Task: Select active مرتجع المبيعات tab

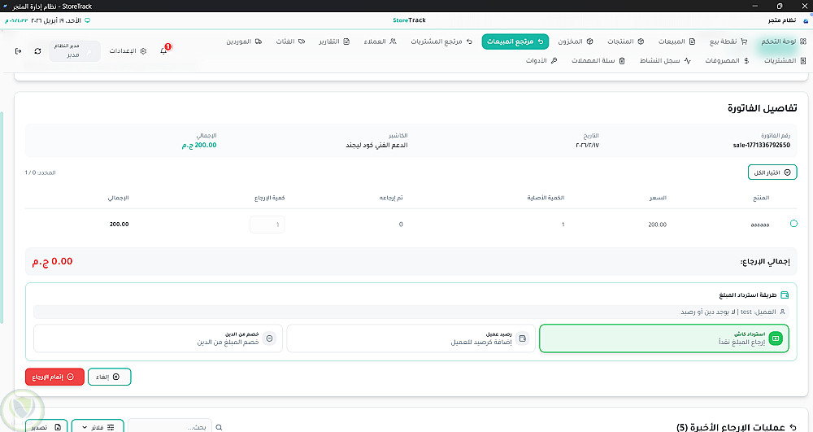Action: (x=515, y=41)
